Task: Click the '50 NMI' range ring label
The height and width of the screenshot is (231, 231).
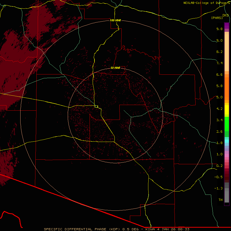Action: 115,68
